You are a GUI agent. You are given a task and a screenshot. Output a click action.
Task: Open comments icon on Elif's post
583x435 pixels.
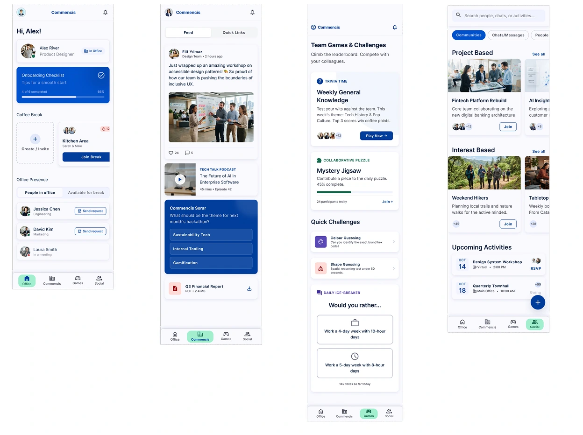point(187,153)
